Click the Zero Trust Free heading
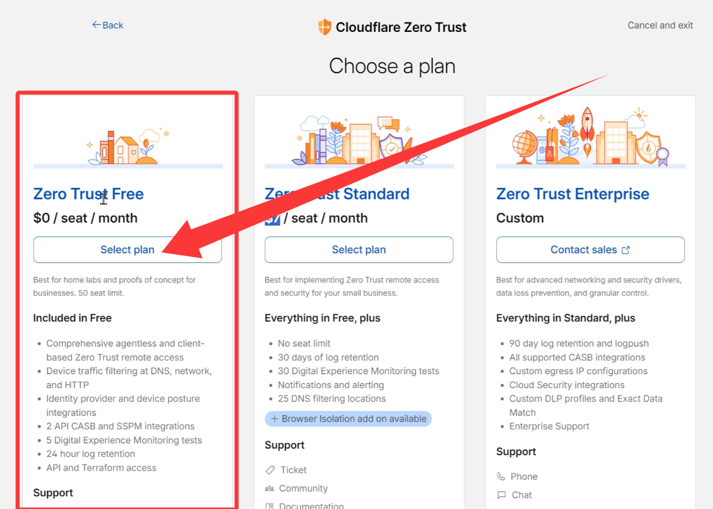 click(88, 194)
